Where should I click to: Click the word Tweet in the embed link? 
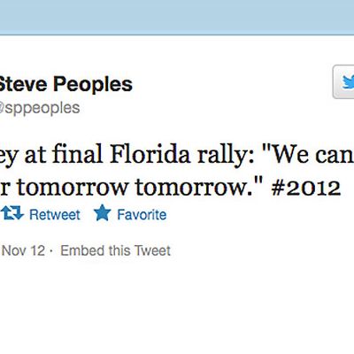tap(152, 250)
